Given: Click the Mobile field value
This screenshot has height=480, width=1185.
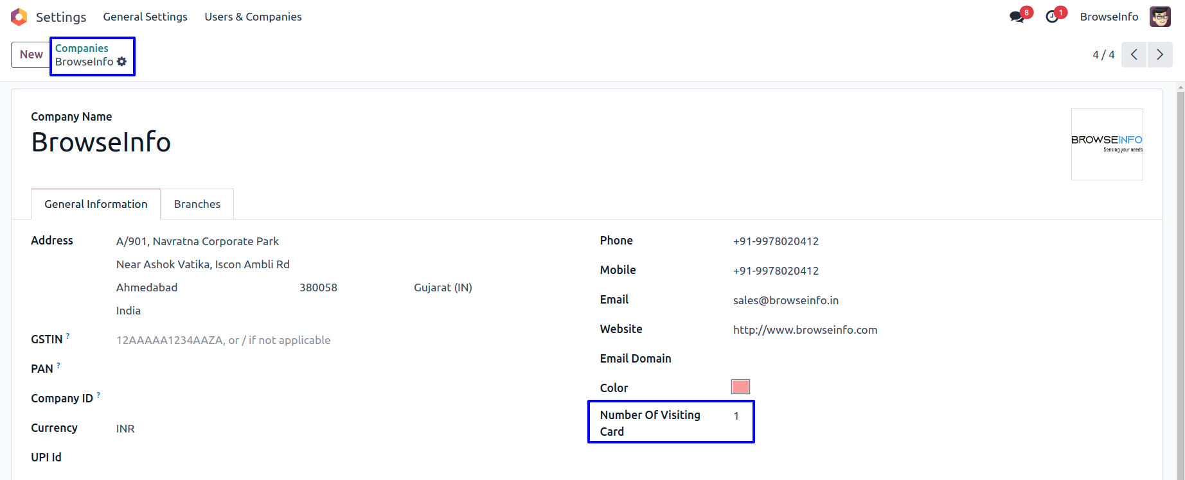Looking at the screenshot, I should tap(776, 271).
